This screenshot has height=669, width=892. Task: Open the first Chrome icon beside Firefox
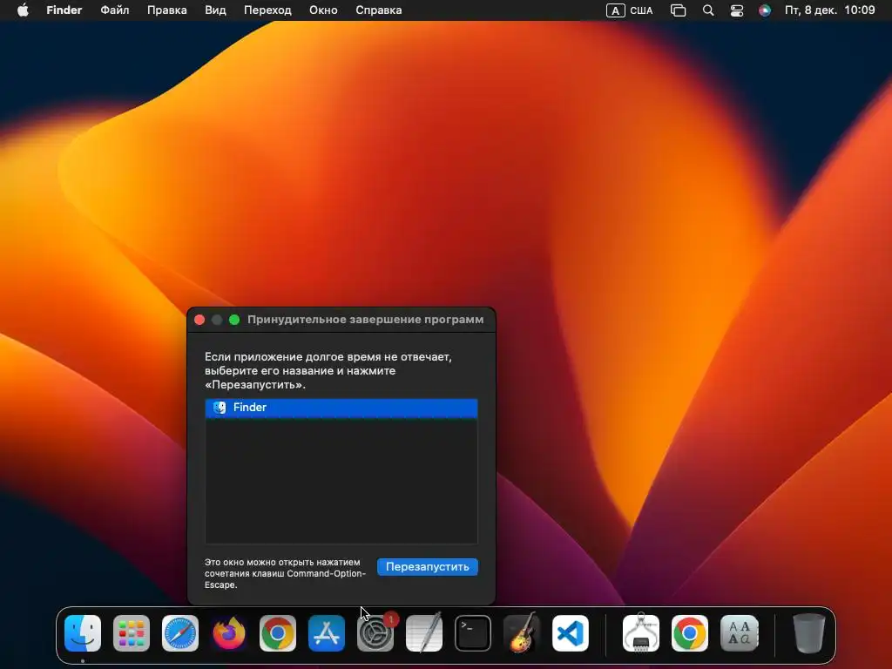[x=278, y=633]
